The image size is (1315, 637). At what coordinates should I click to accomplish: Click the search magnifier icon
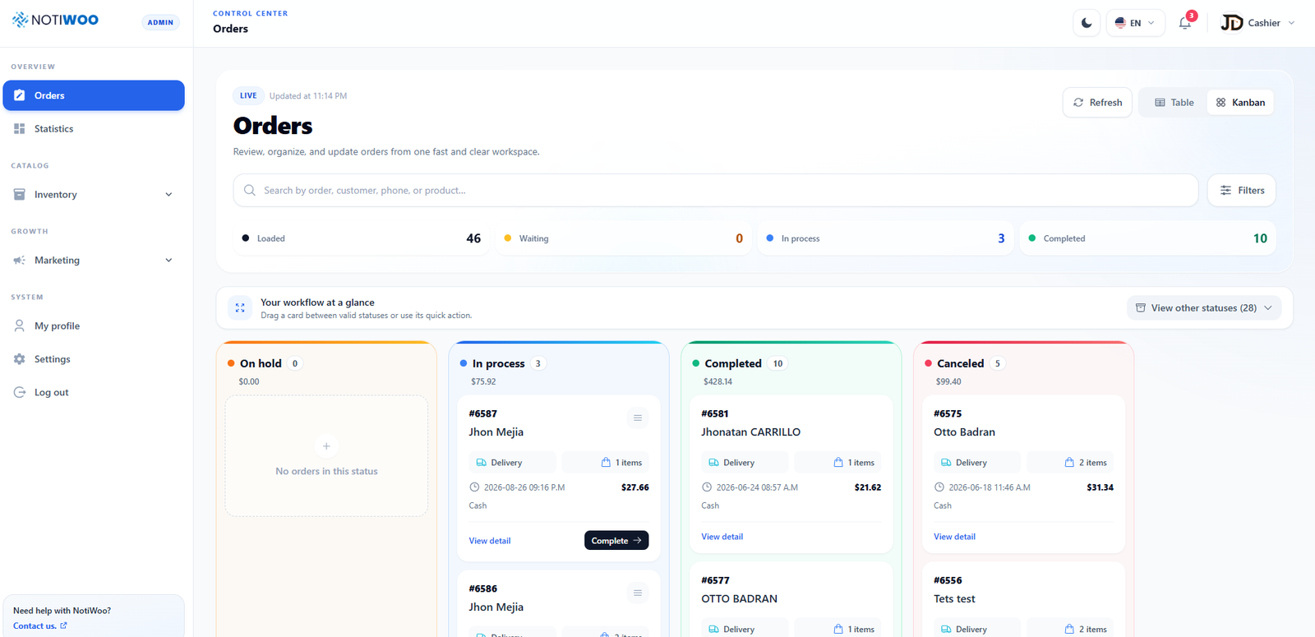250,190
